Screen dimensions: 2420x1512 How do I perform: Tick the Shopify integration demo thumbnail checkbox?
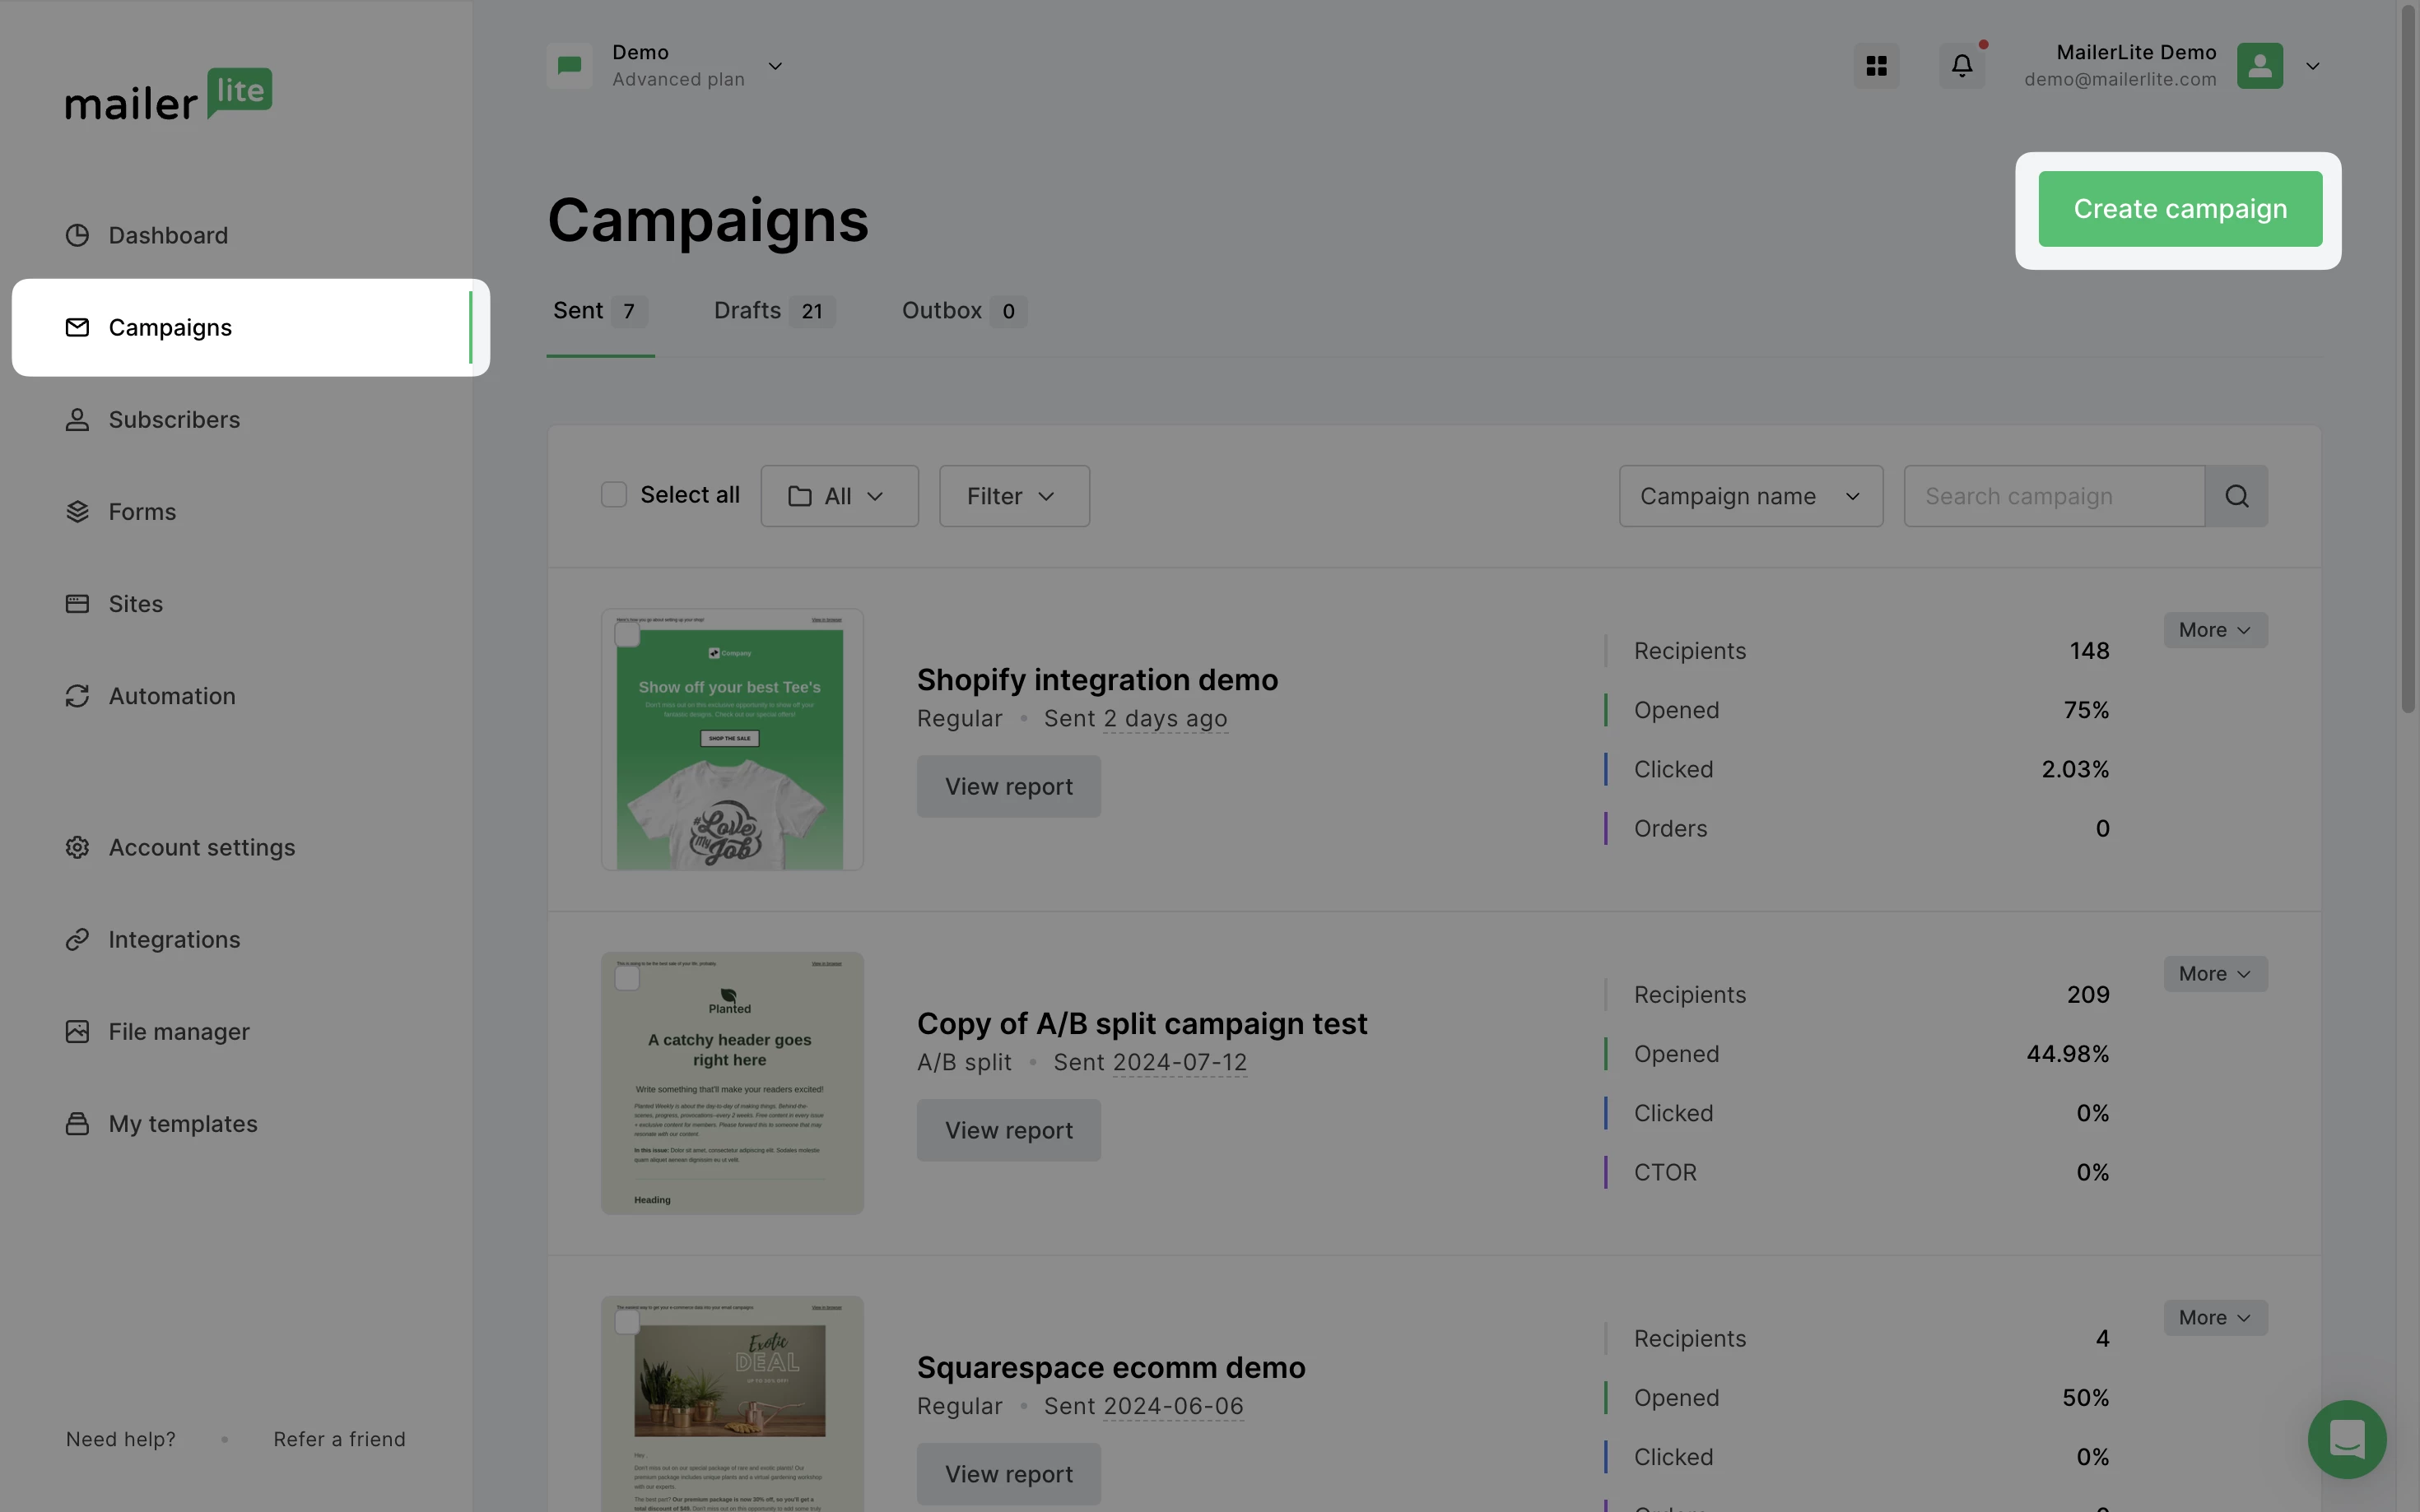[627, 635]
